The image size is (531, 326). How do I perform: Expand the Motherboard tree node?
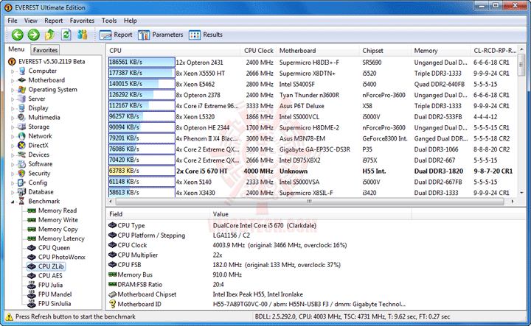(x=13, y=80)
